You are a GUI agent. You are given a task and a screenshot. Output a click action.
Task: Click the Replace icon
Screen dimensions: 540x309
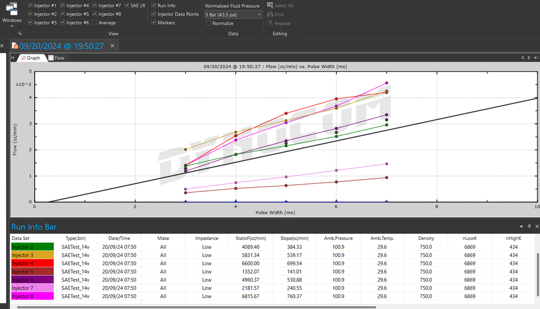point(270,23)
